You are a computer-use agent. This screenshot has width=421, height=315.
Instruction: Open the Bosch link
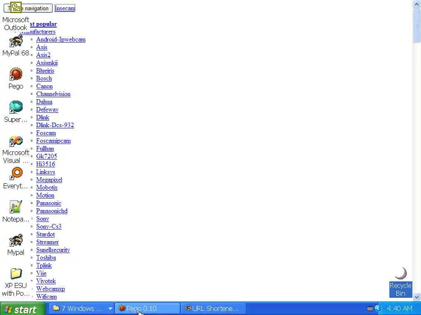(x=44, y=78)
